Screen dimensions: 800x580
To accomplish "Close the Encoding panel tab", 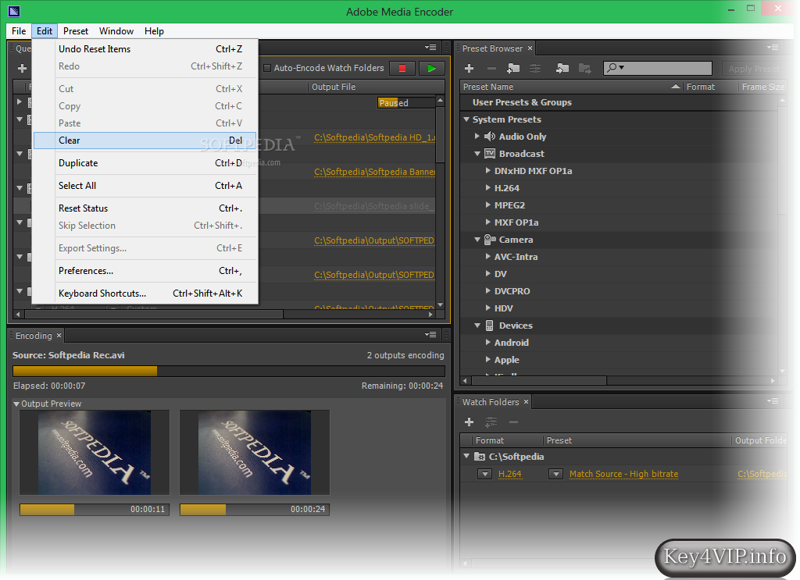I will (x=59, y=336).
